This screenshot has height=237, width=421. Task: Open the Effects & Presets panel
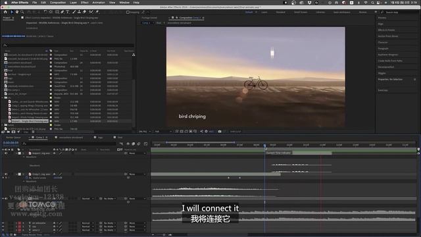tap(386, 30)
